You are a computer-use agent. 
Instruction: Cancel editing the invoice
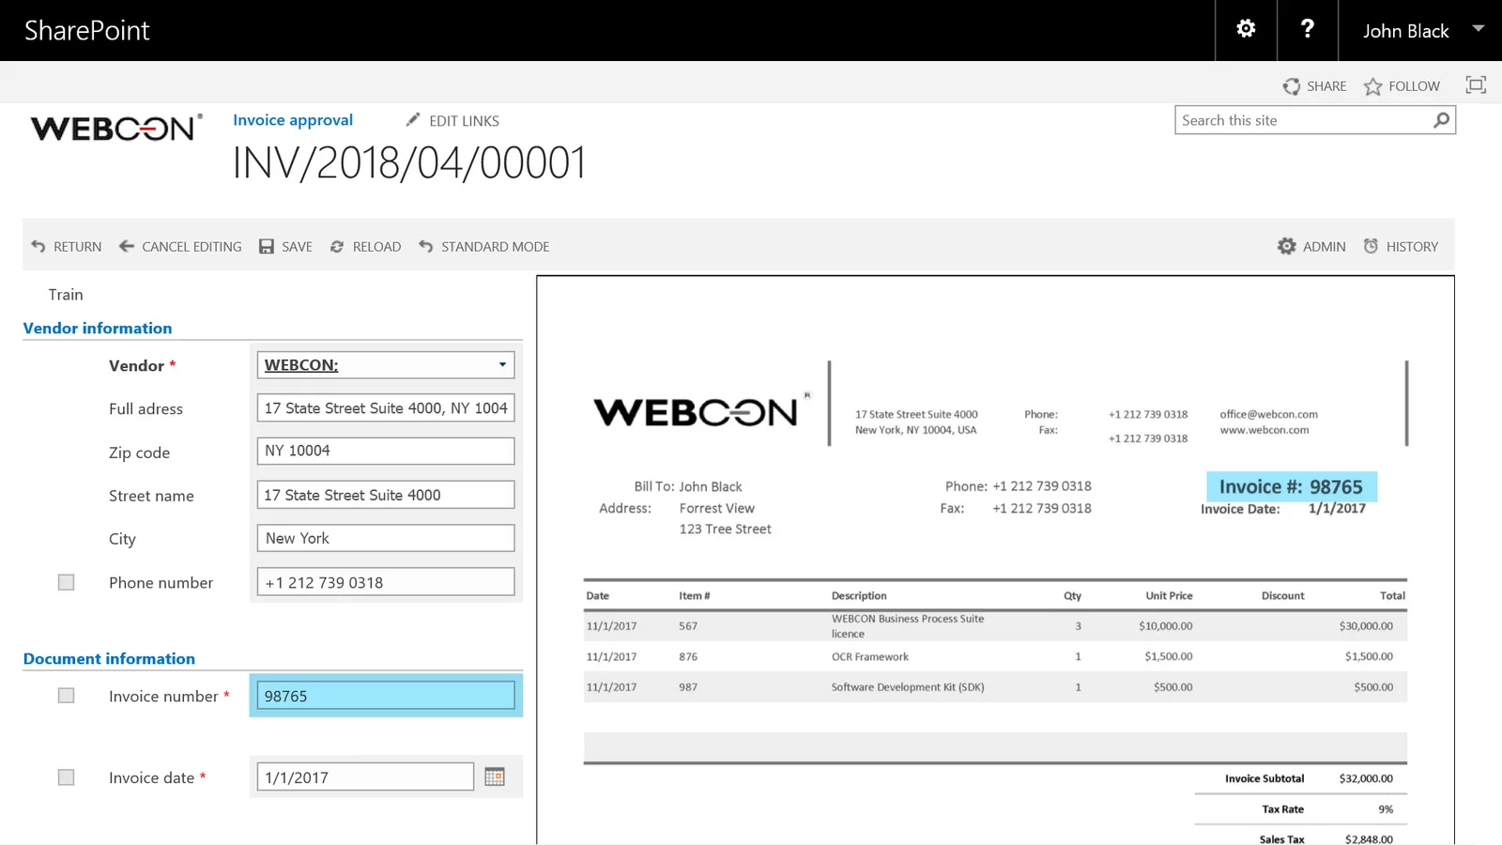click(x=180, y=246)
